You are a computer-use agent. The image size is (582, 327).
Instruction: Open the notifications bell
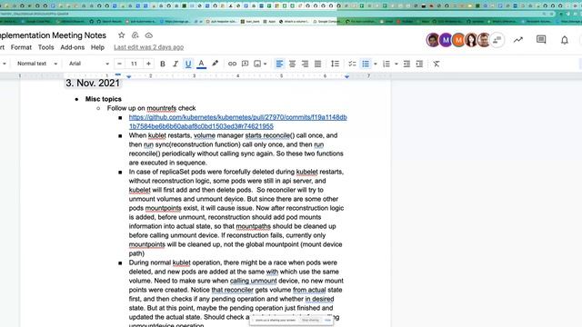point(565,40)
